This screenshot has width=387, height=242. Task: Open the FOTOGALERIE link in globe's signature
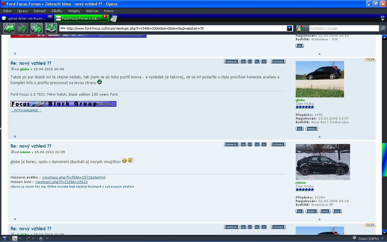click(26, 110)
